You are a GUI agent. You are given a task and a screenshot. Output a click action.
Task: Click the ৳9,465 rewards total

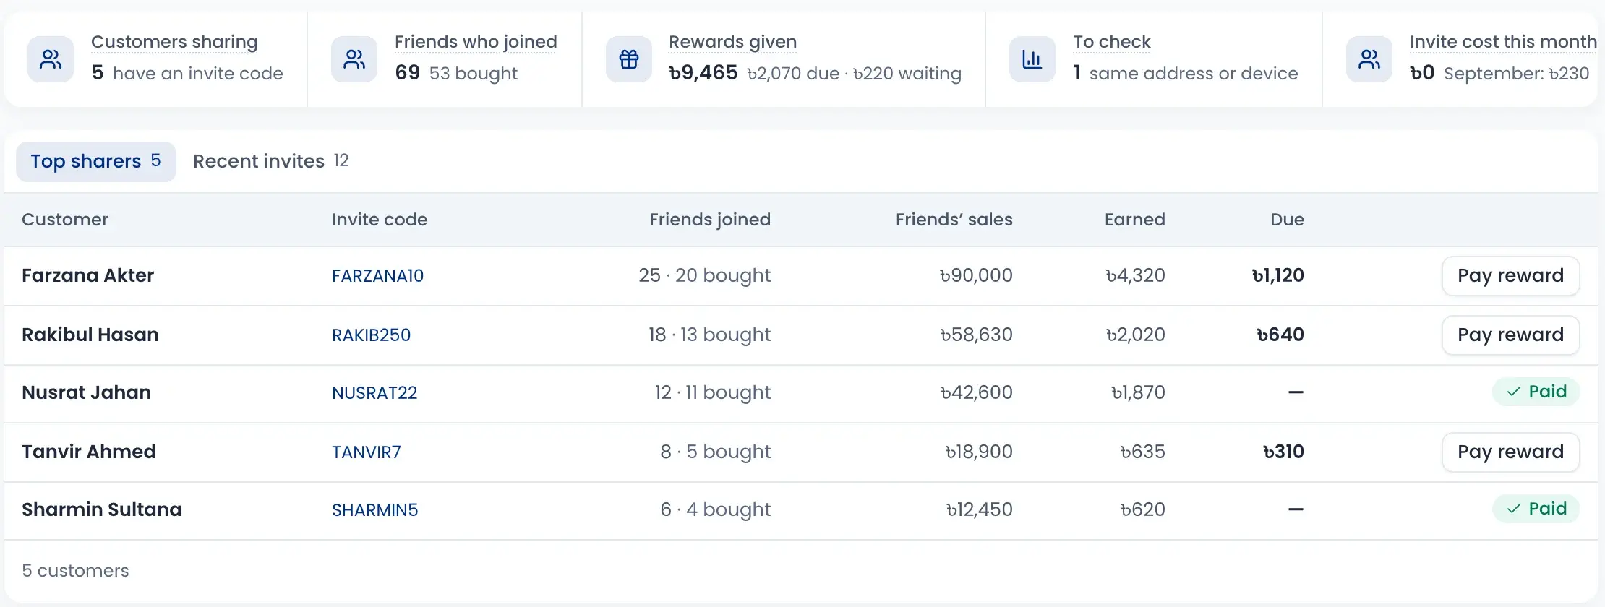703,73
